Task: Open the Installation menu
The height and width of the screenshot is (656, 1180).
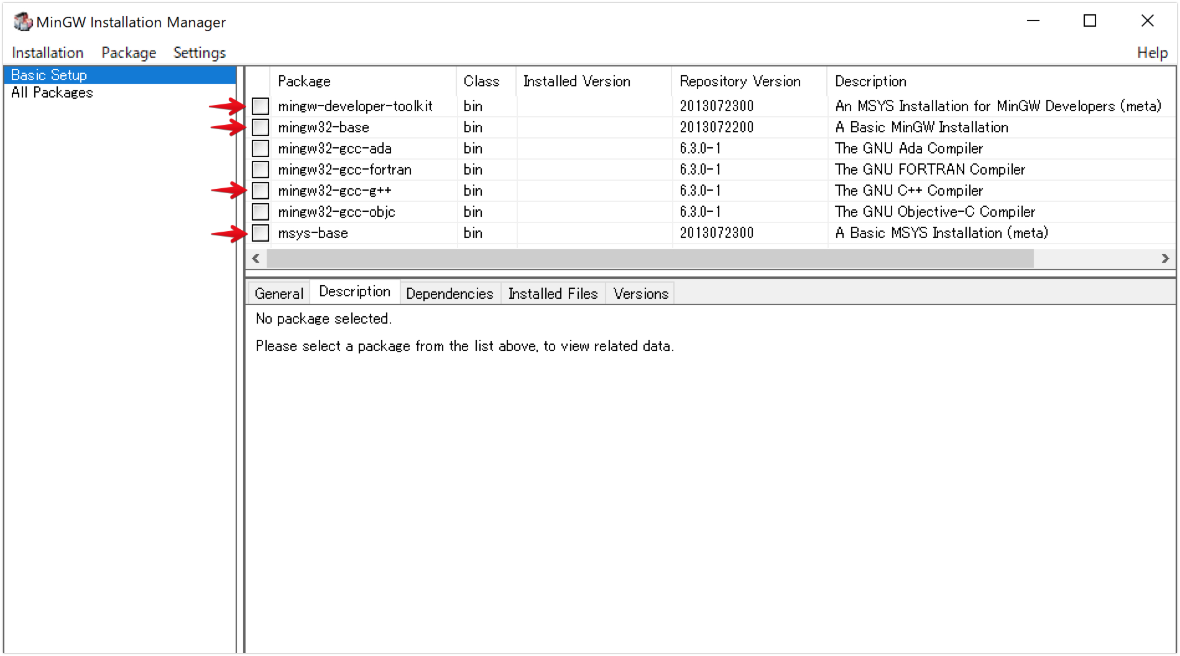Action: tap(47, 53)
